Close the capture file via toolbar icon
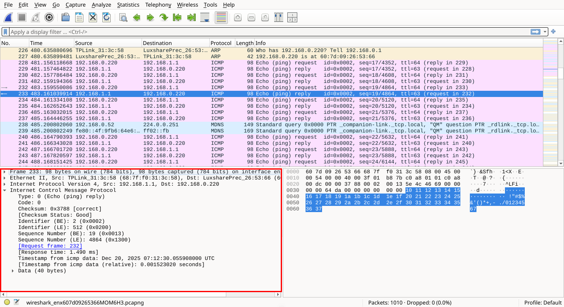The image size is (564, 307). point(93,17)
